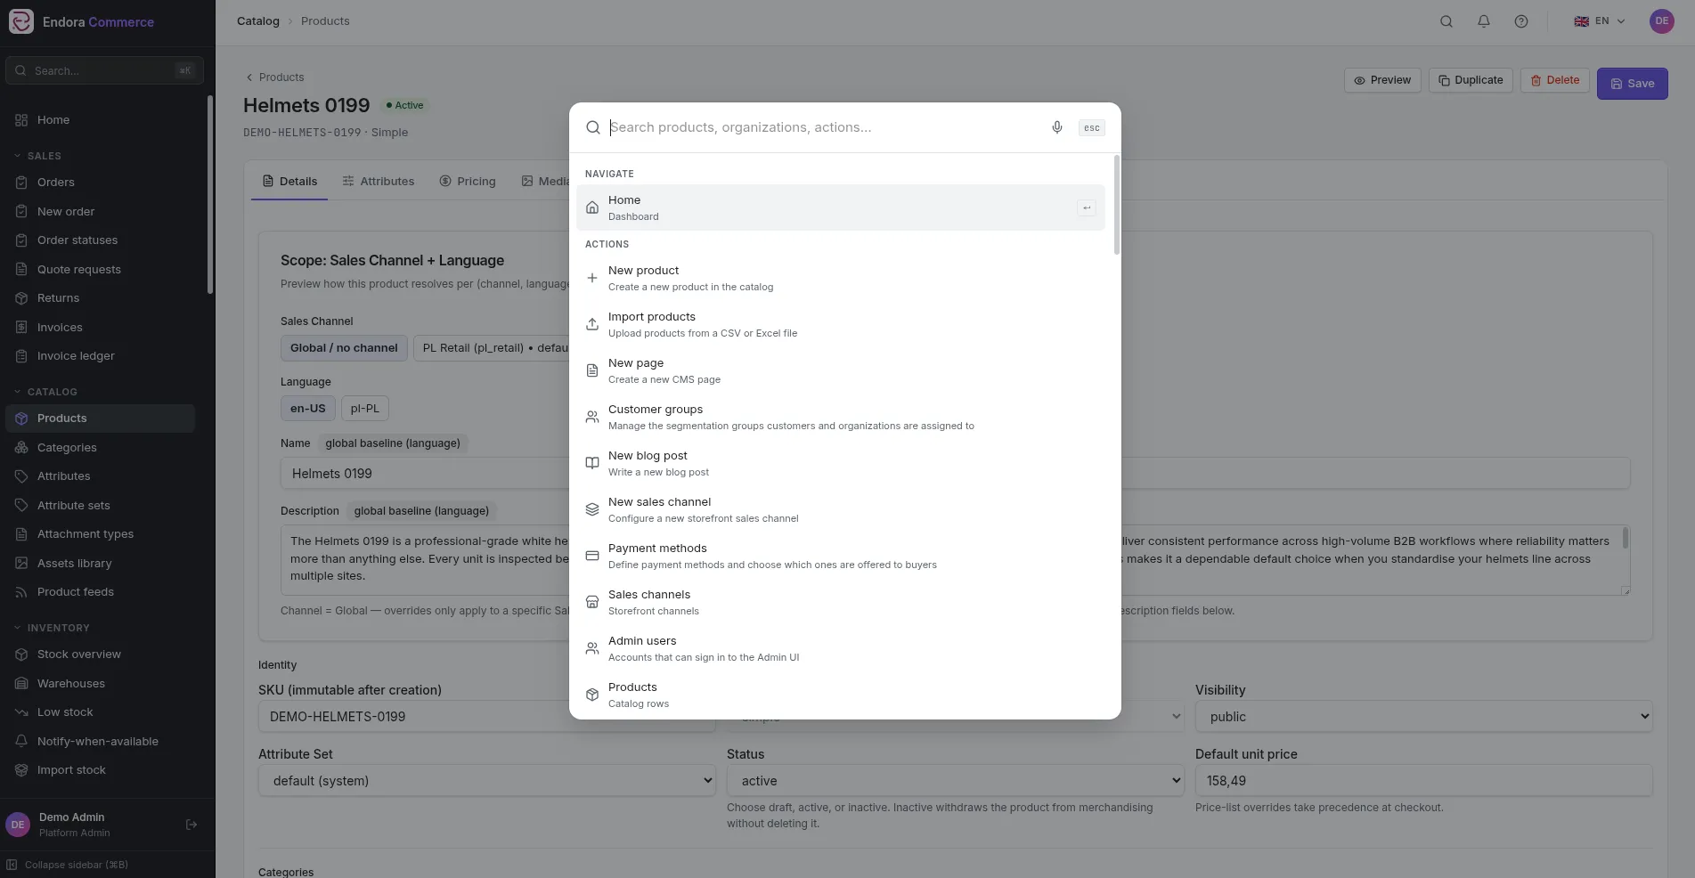Image resolution: width=1695 pixels, height=878 pixels.
Task: Open the Status active dropdown
Action: click(x=955, y=781)
